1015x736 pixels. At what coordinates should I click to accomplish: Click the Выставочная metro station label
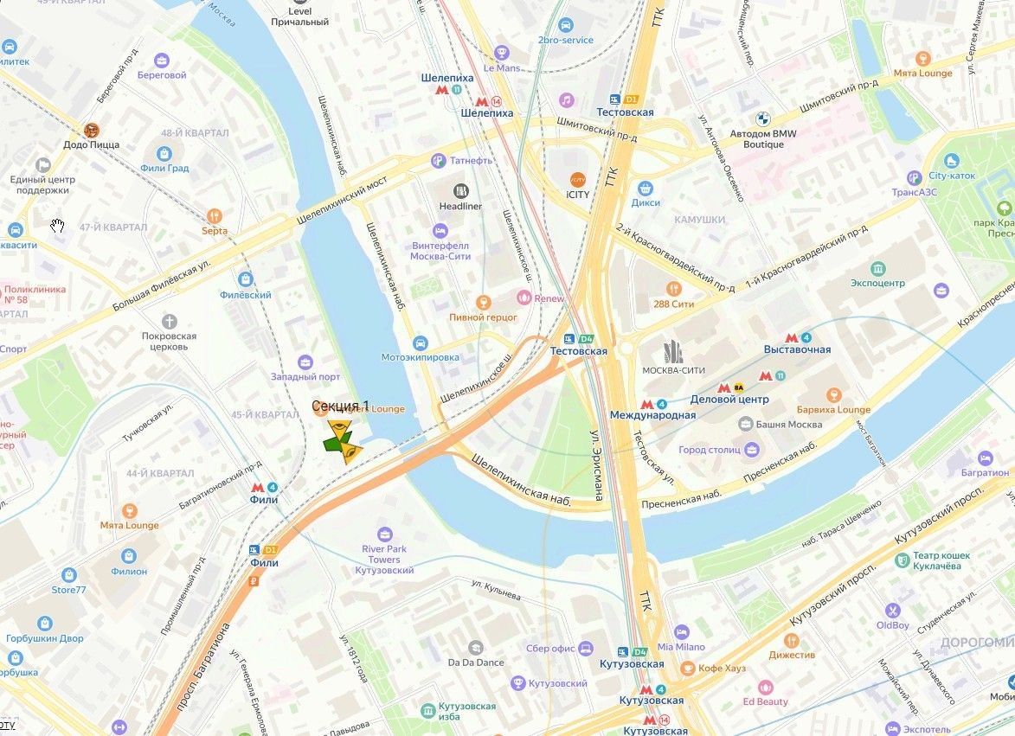click(797, 349)
